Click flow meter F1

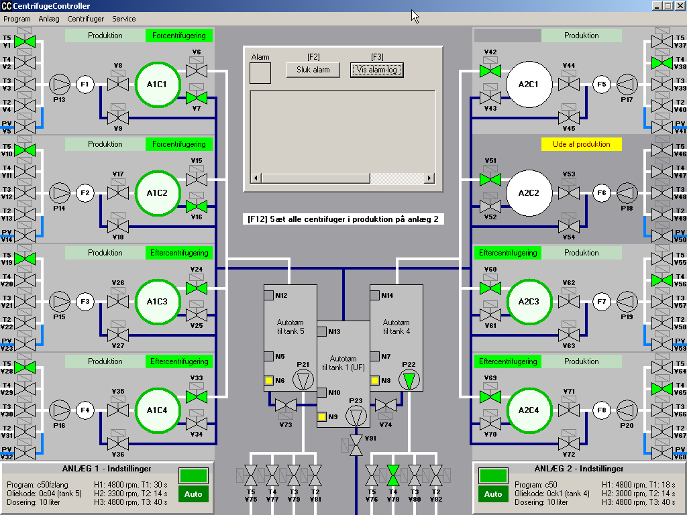coord(85,84)
